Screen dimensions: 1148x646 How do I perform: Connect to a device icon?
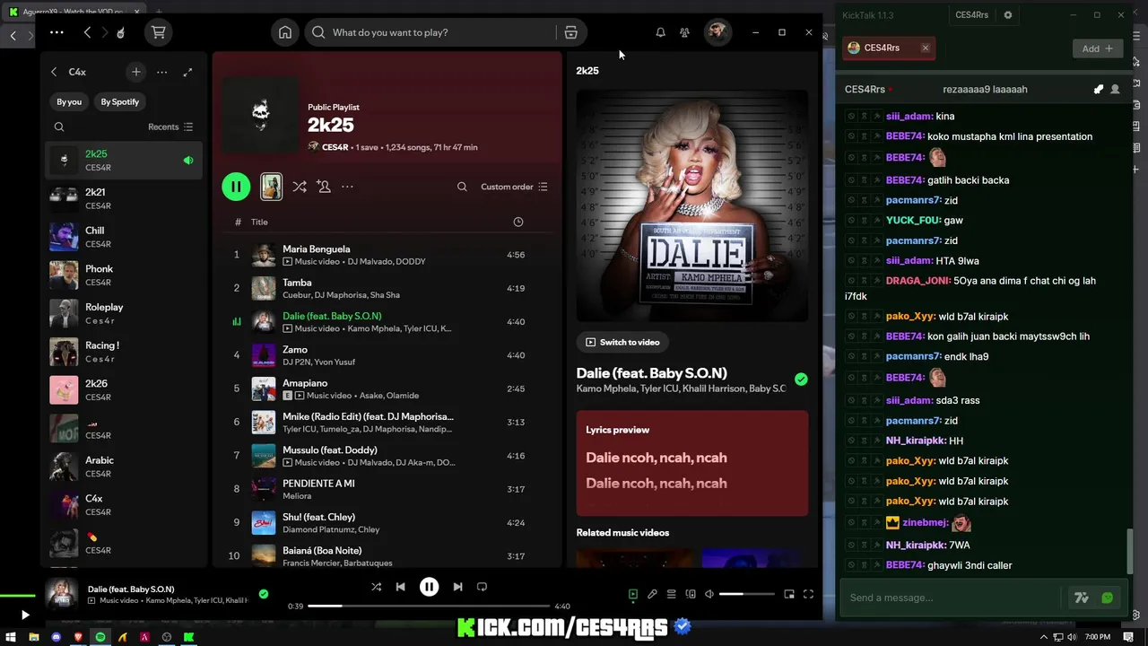click(691, 594)
